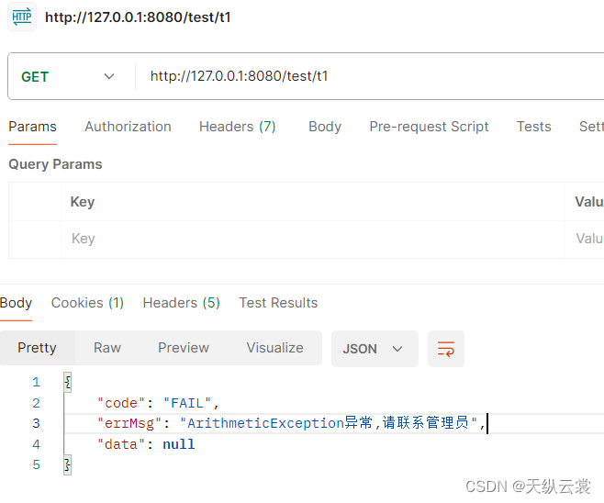Open the JSON format dropdown

pos(375,349)
